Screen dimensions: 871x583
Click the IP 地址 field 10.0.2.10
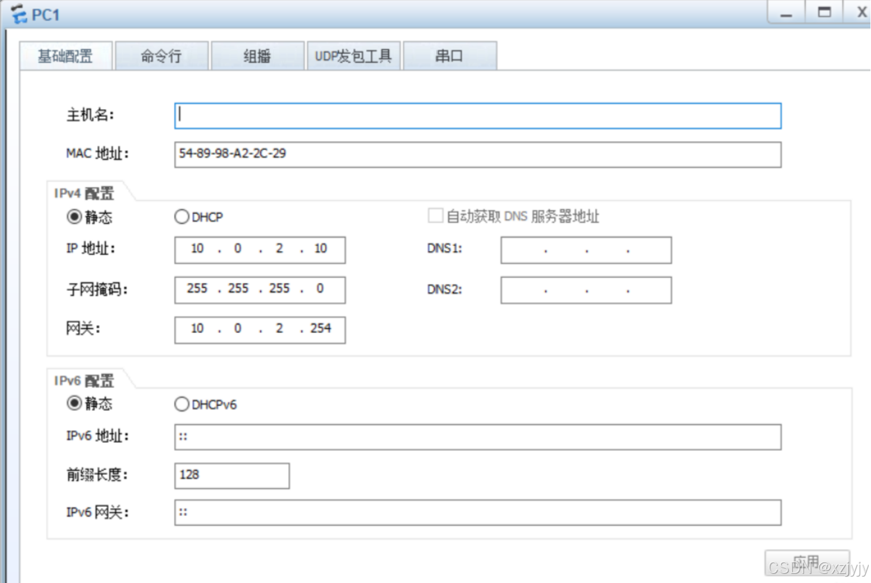260,250
